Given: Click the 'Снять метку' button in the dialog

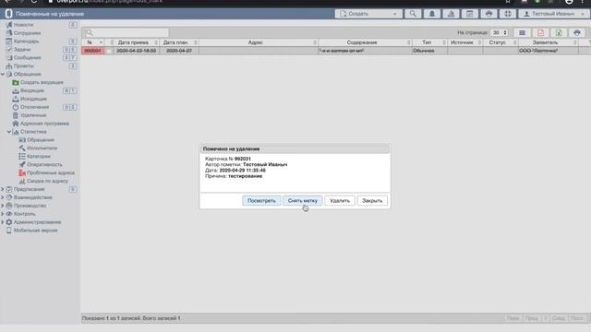Looking at the screenshot, I should [303, 201].
